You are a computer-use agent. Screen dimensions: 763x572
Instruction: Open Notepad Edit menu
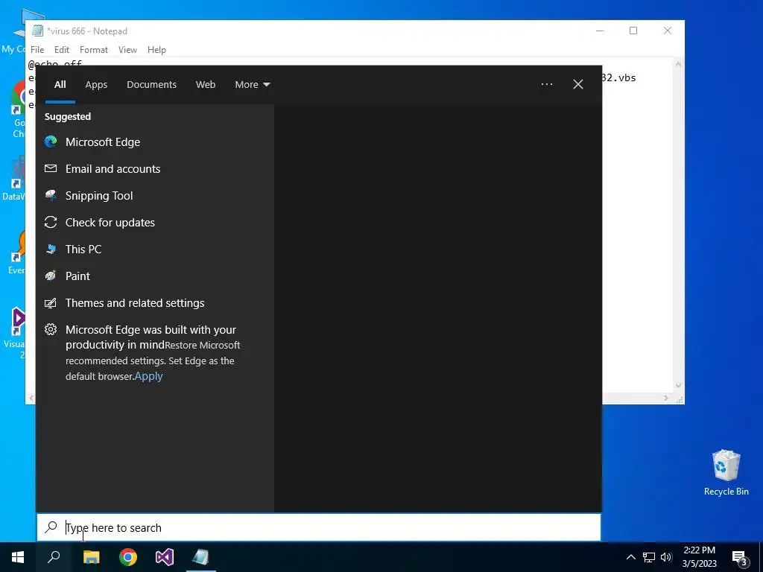pyautogui.click(x=61, y=50)
